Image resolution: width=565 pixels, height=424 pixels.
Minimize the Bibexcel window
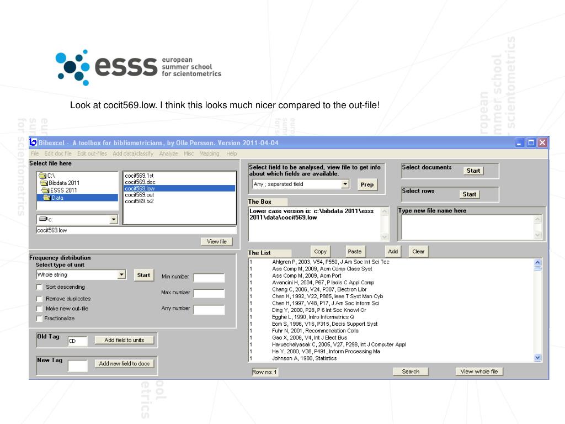[519, 143]
